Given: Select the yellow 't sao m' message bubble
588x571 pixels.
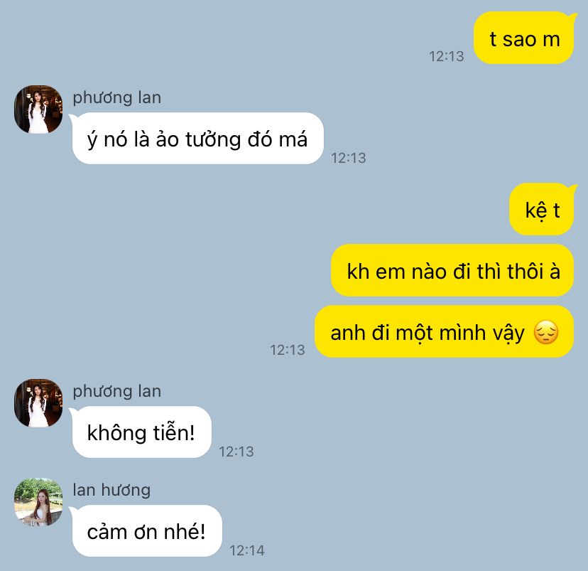Looking at the screenshot, I should (x=524, y=38).
